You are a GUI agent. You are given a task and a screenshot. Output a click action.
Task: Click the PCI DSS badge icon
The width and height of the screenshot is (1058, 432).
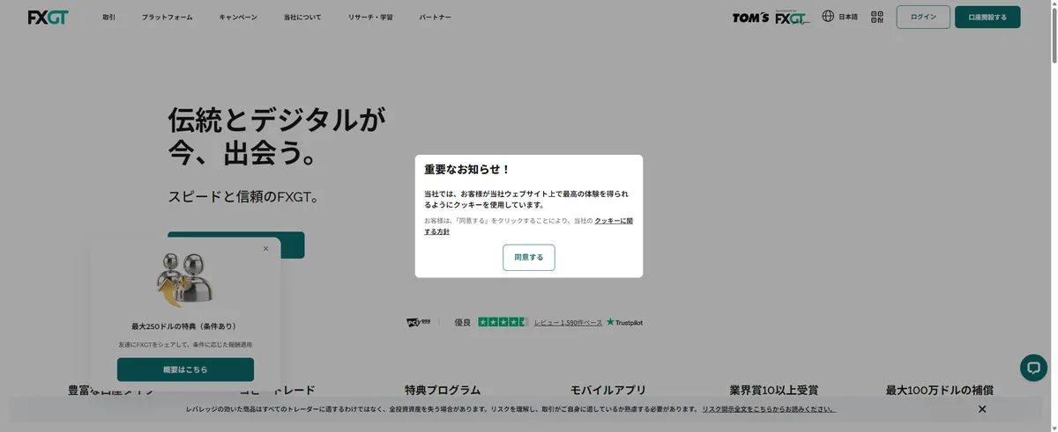pos(418,322)
